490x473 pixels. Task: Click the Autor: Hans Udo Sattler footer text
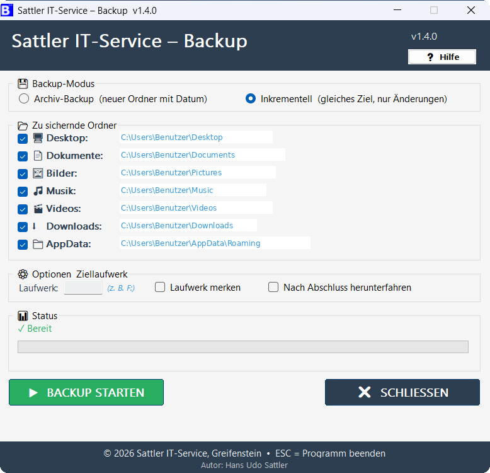click(x=244, y=465)
